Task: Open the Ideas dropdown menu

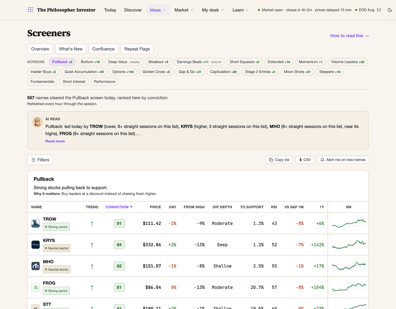Action: [x=158, y=10]
